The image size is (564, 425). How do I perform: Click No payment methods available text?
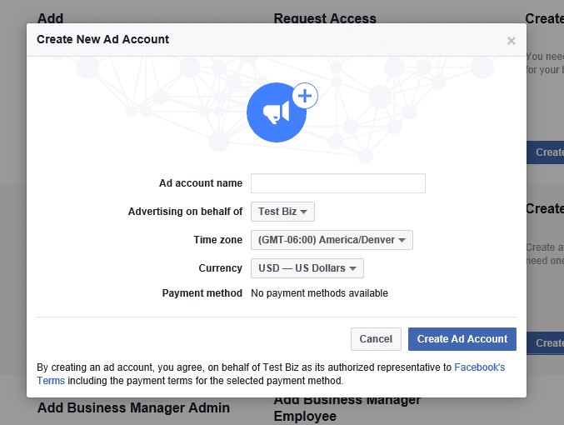[x=319, y=293]
